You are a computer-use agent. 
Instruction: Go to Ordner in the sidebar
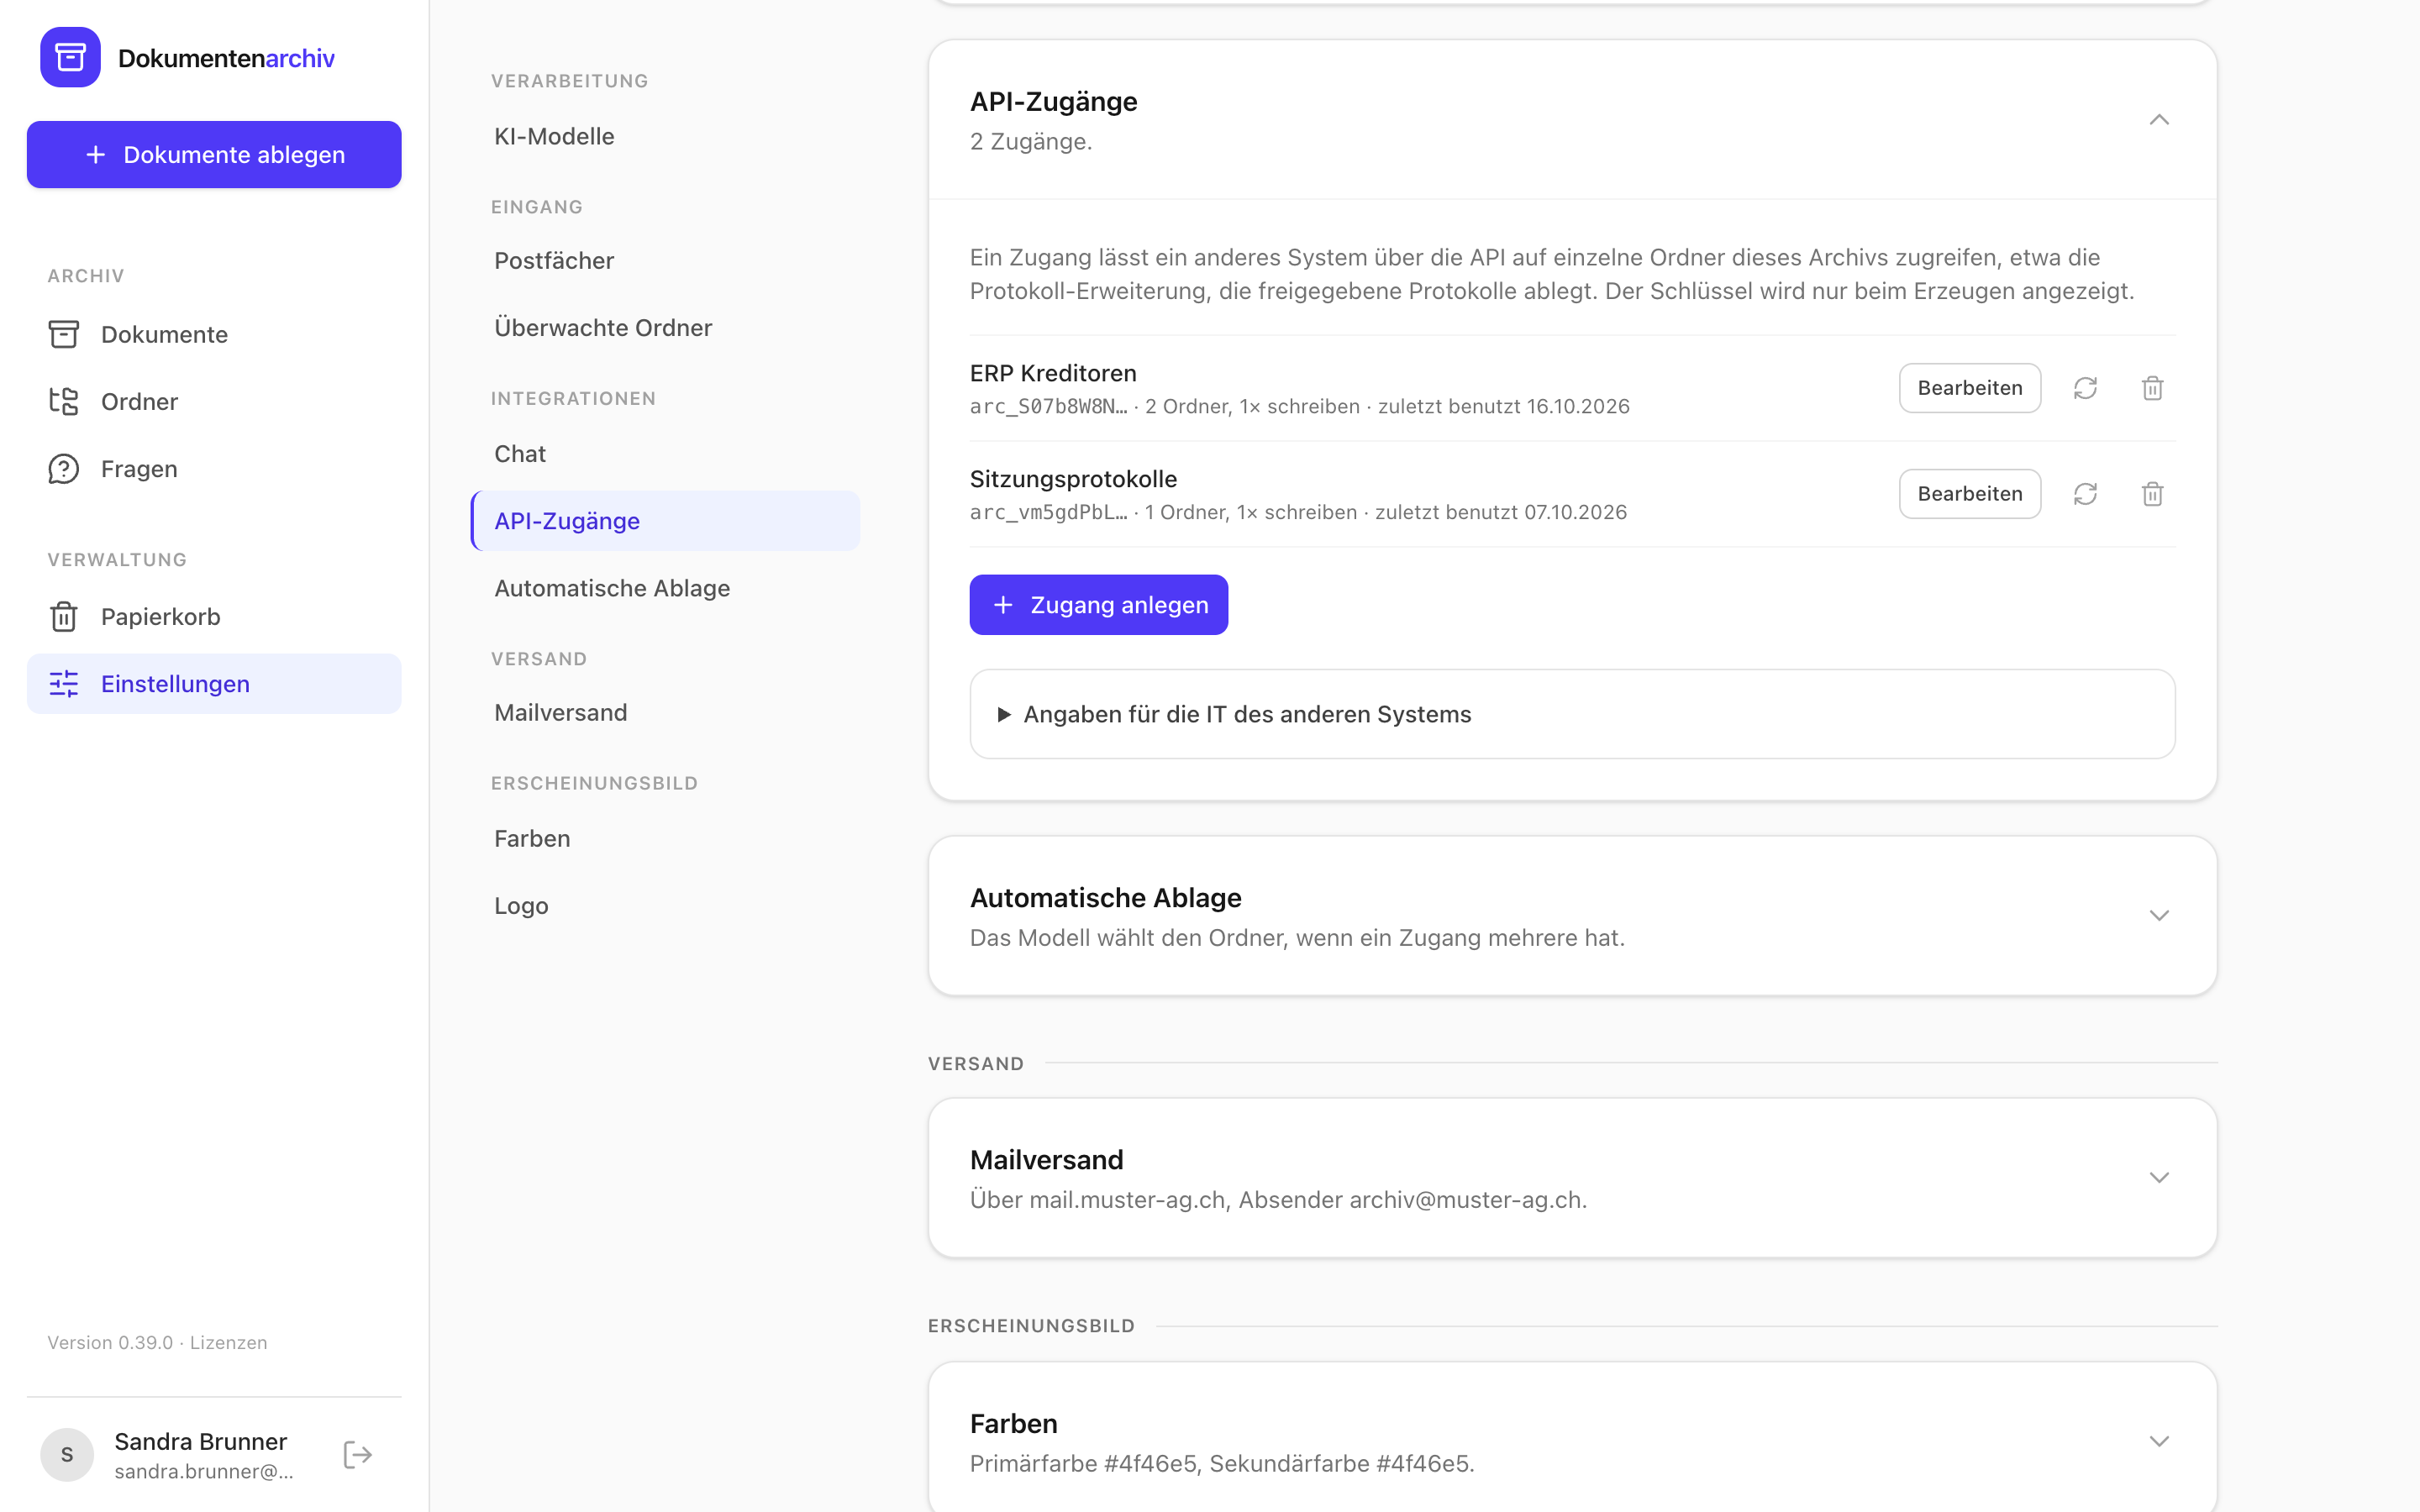tap(214, 401)
